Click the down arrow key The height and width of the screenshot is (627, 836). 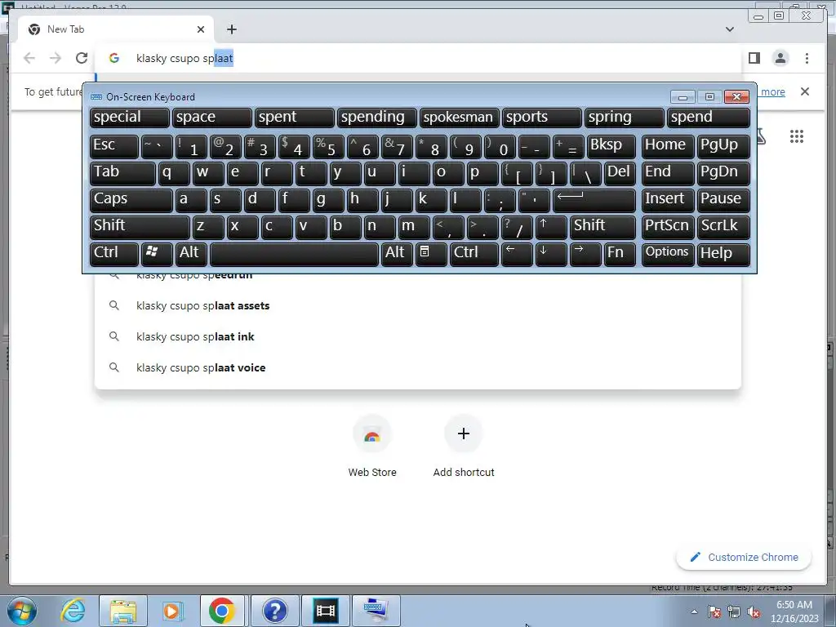tap(551, 254)
